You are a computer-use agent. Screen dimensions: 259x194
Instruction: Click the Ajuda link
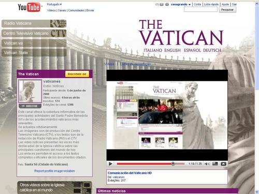click(225, 4)
